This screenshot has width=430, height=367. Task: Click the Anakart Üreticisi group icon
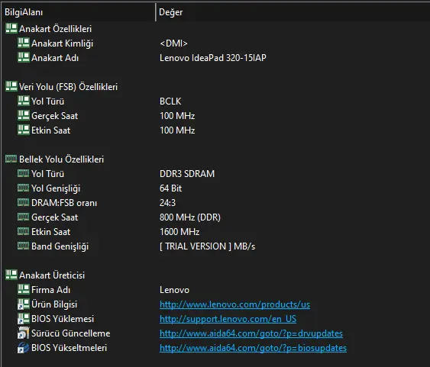tap(11, 275)
